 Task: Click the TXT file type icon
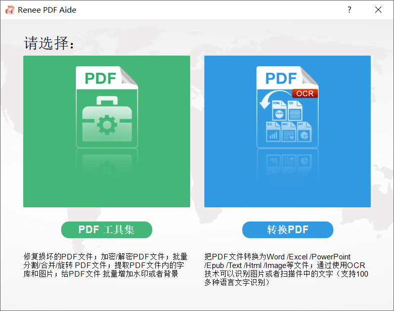[295, 110]
